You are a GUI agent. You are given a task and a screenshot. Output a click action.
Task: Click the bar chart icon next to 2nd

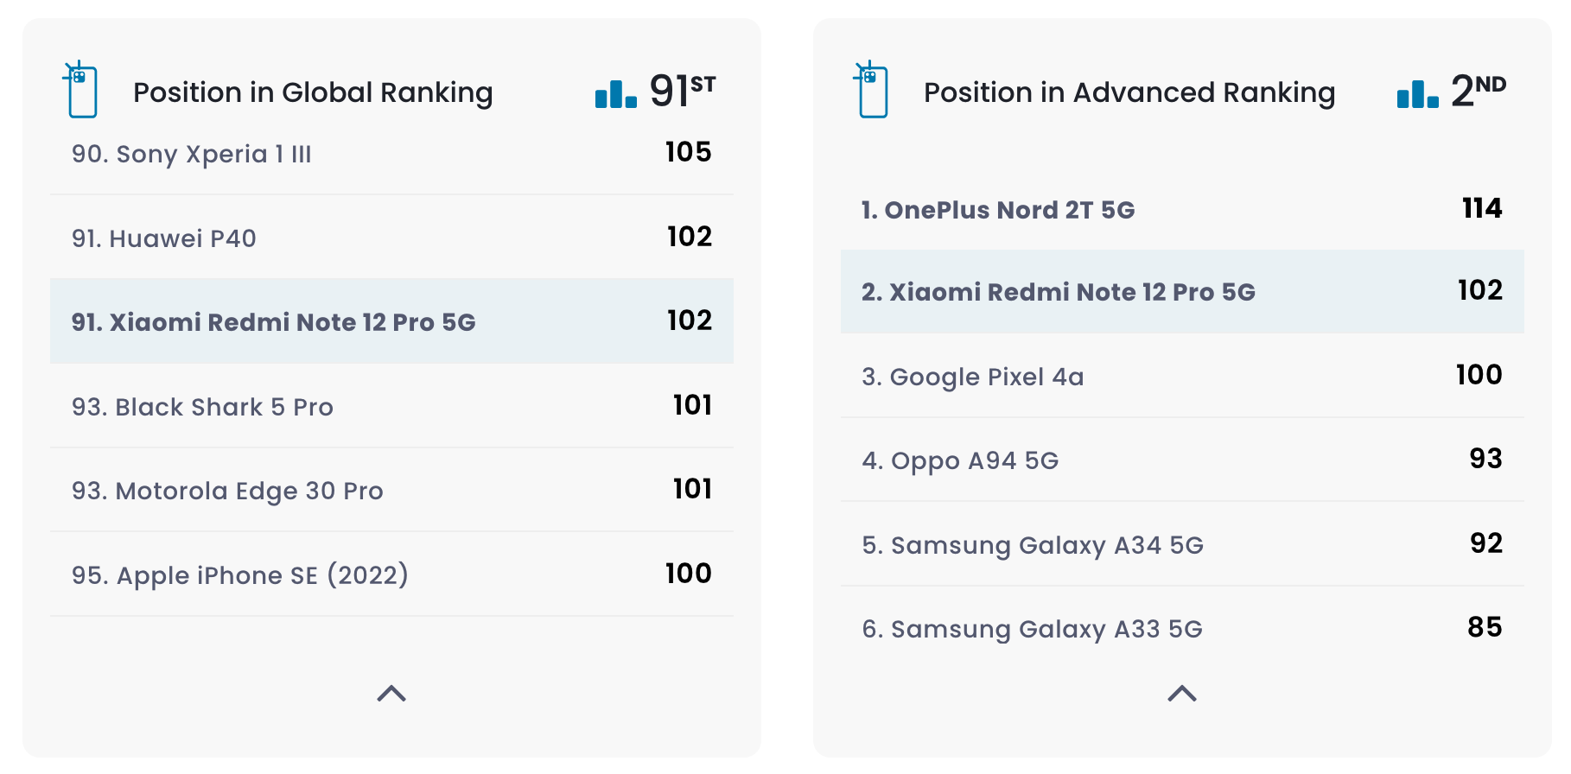tap(1417, 93)
